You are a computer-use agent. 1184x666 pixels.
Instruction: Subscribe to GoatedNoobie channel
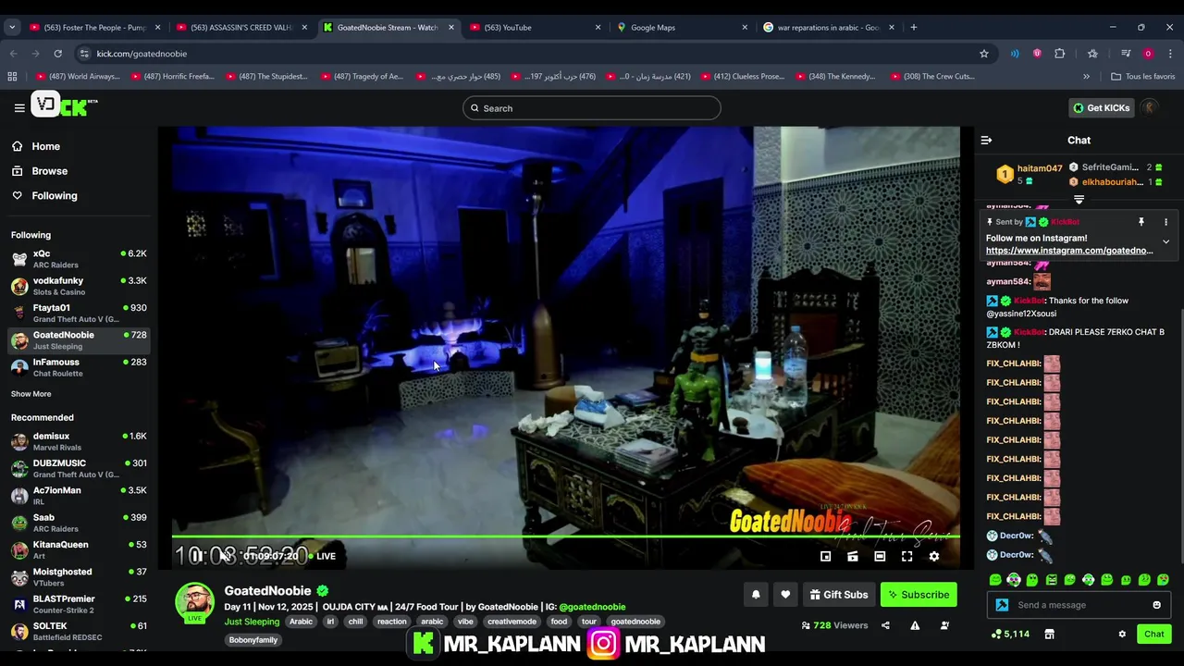[x=919, y=595]
